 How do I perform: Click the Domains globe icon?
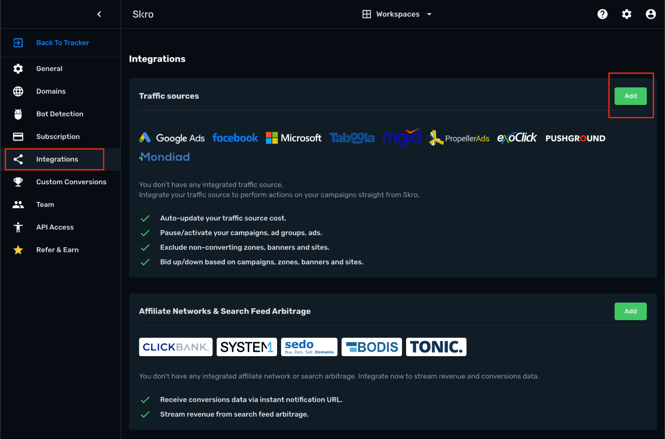pyautogui.click(x=18, y=91)
